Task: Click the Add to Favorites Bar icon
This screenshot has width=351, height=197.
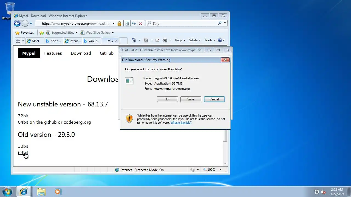Action: click(x=42, y=33)
